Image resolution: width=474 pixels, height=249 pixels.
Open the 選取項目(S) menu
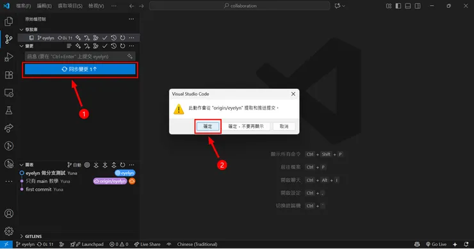(x=70, y=6)
